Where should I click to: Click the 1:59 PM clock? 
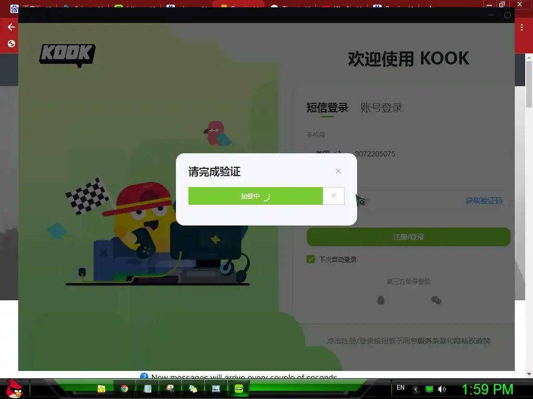point(487,389)
